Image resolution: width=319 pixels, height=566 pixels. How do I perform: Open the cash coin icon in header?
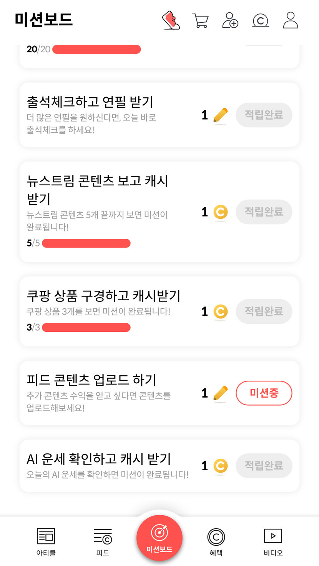coord(260,20)
